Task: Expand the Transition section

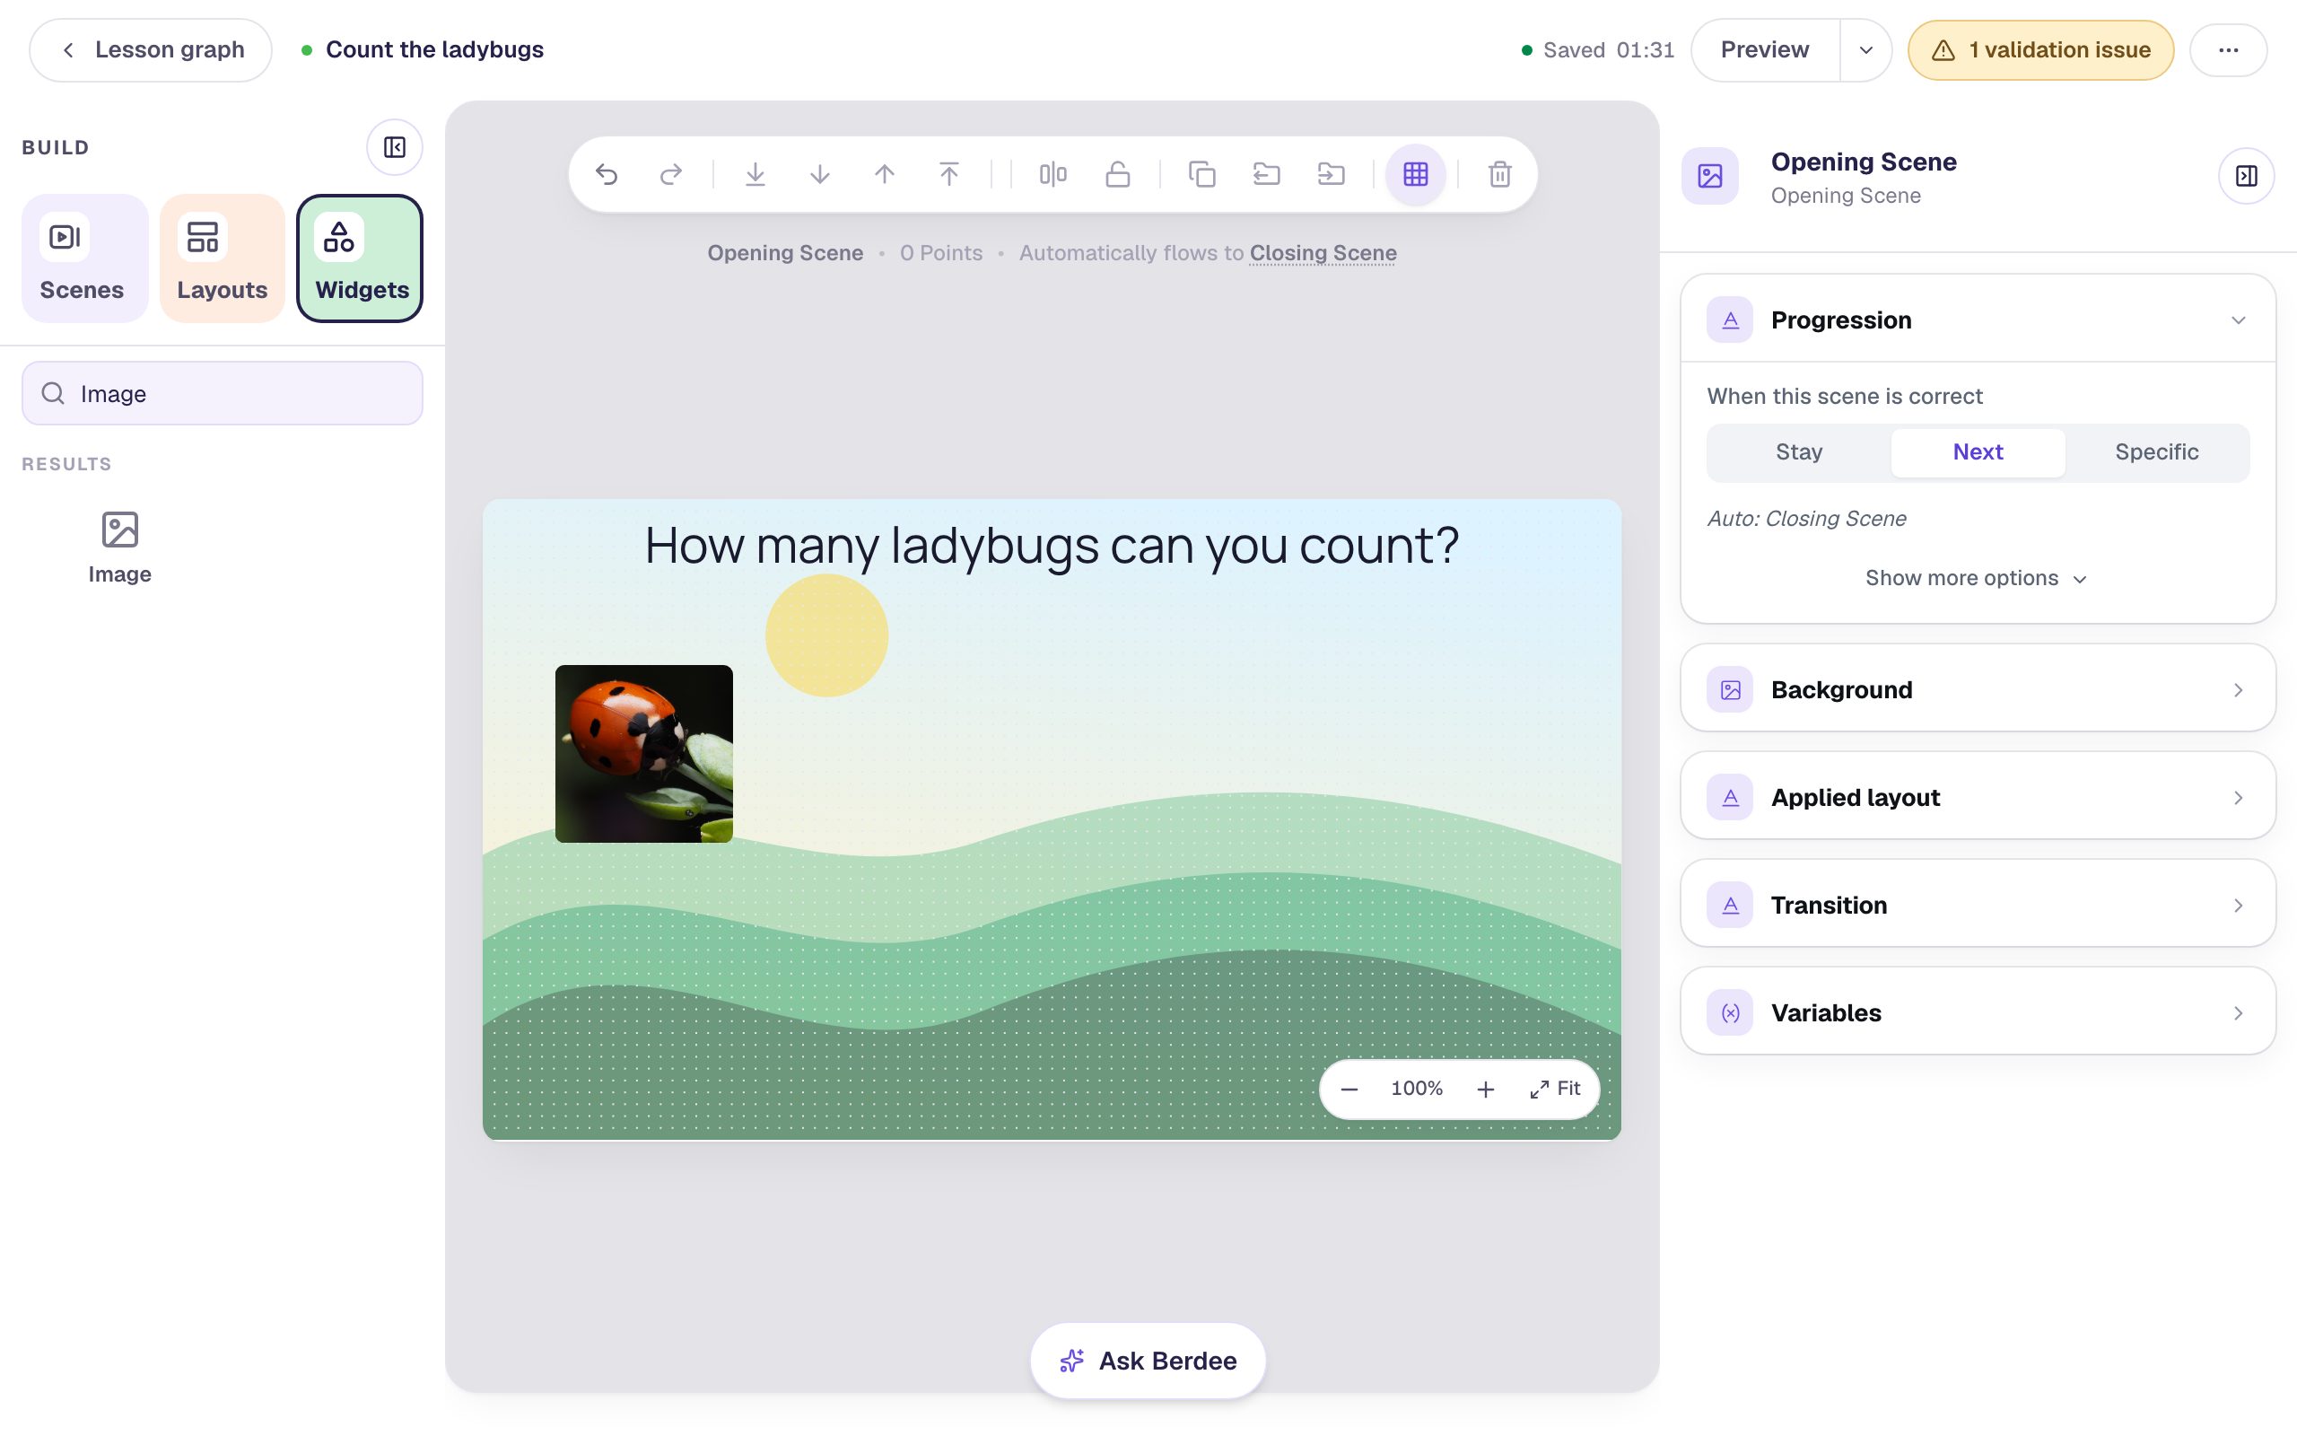Action: coord(1978,905)
